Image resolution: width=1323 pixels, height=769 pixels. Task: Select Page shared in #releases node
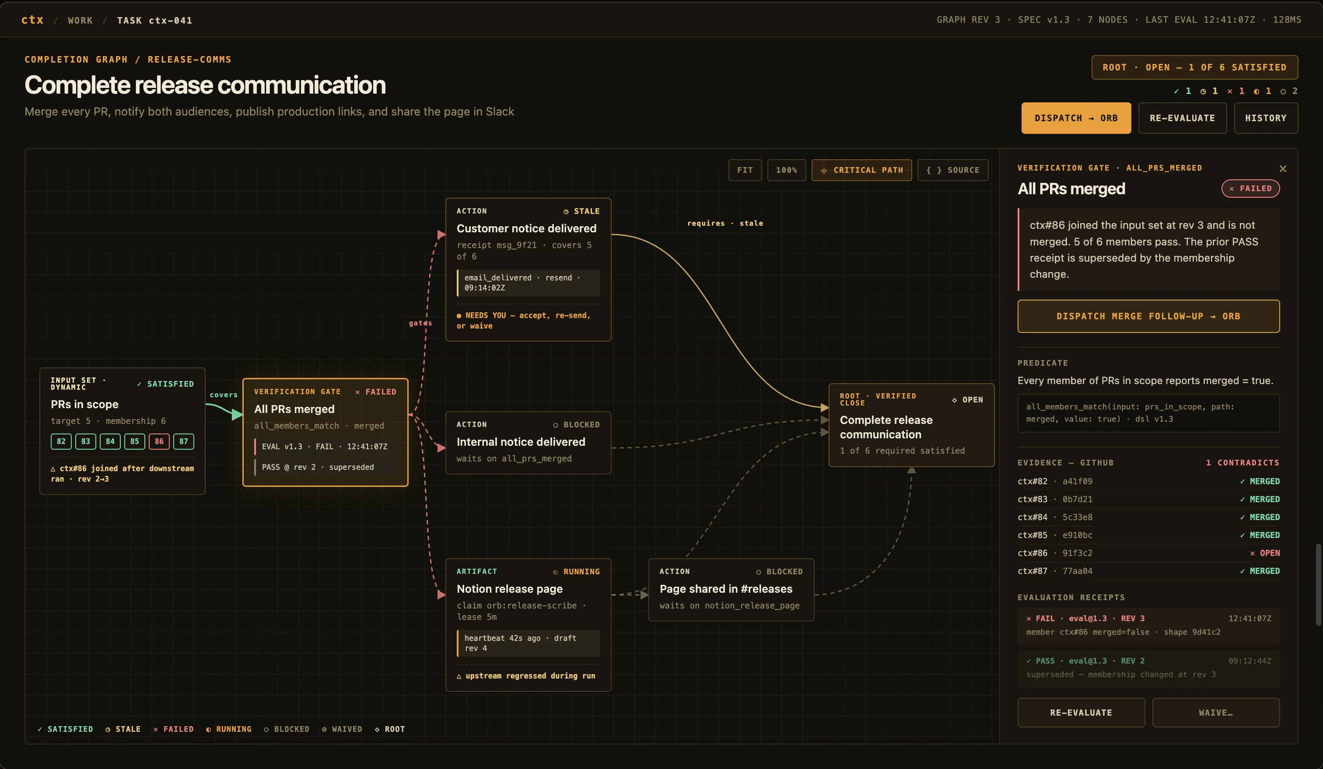click(x=731, y=590)
